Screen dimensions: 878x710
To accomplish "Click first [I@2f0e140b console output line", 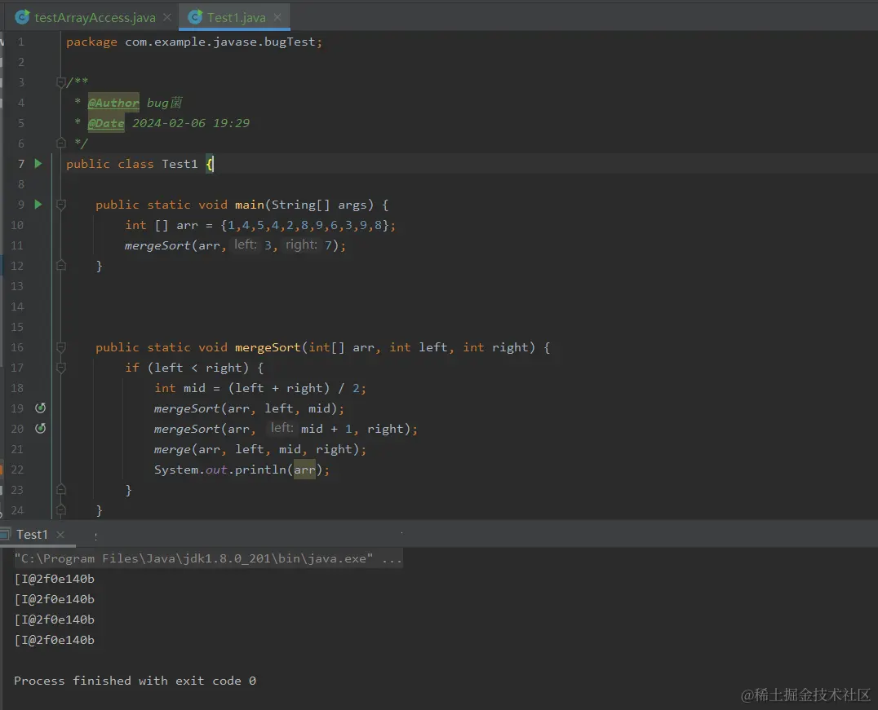I will pos(55,579).
